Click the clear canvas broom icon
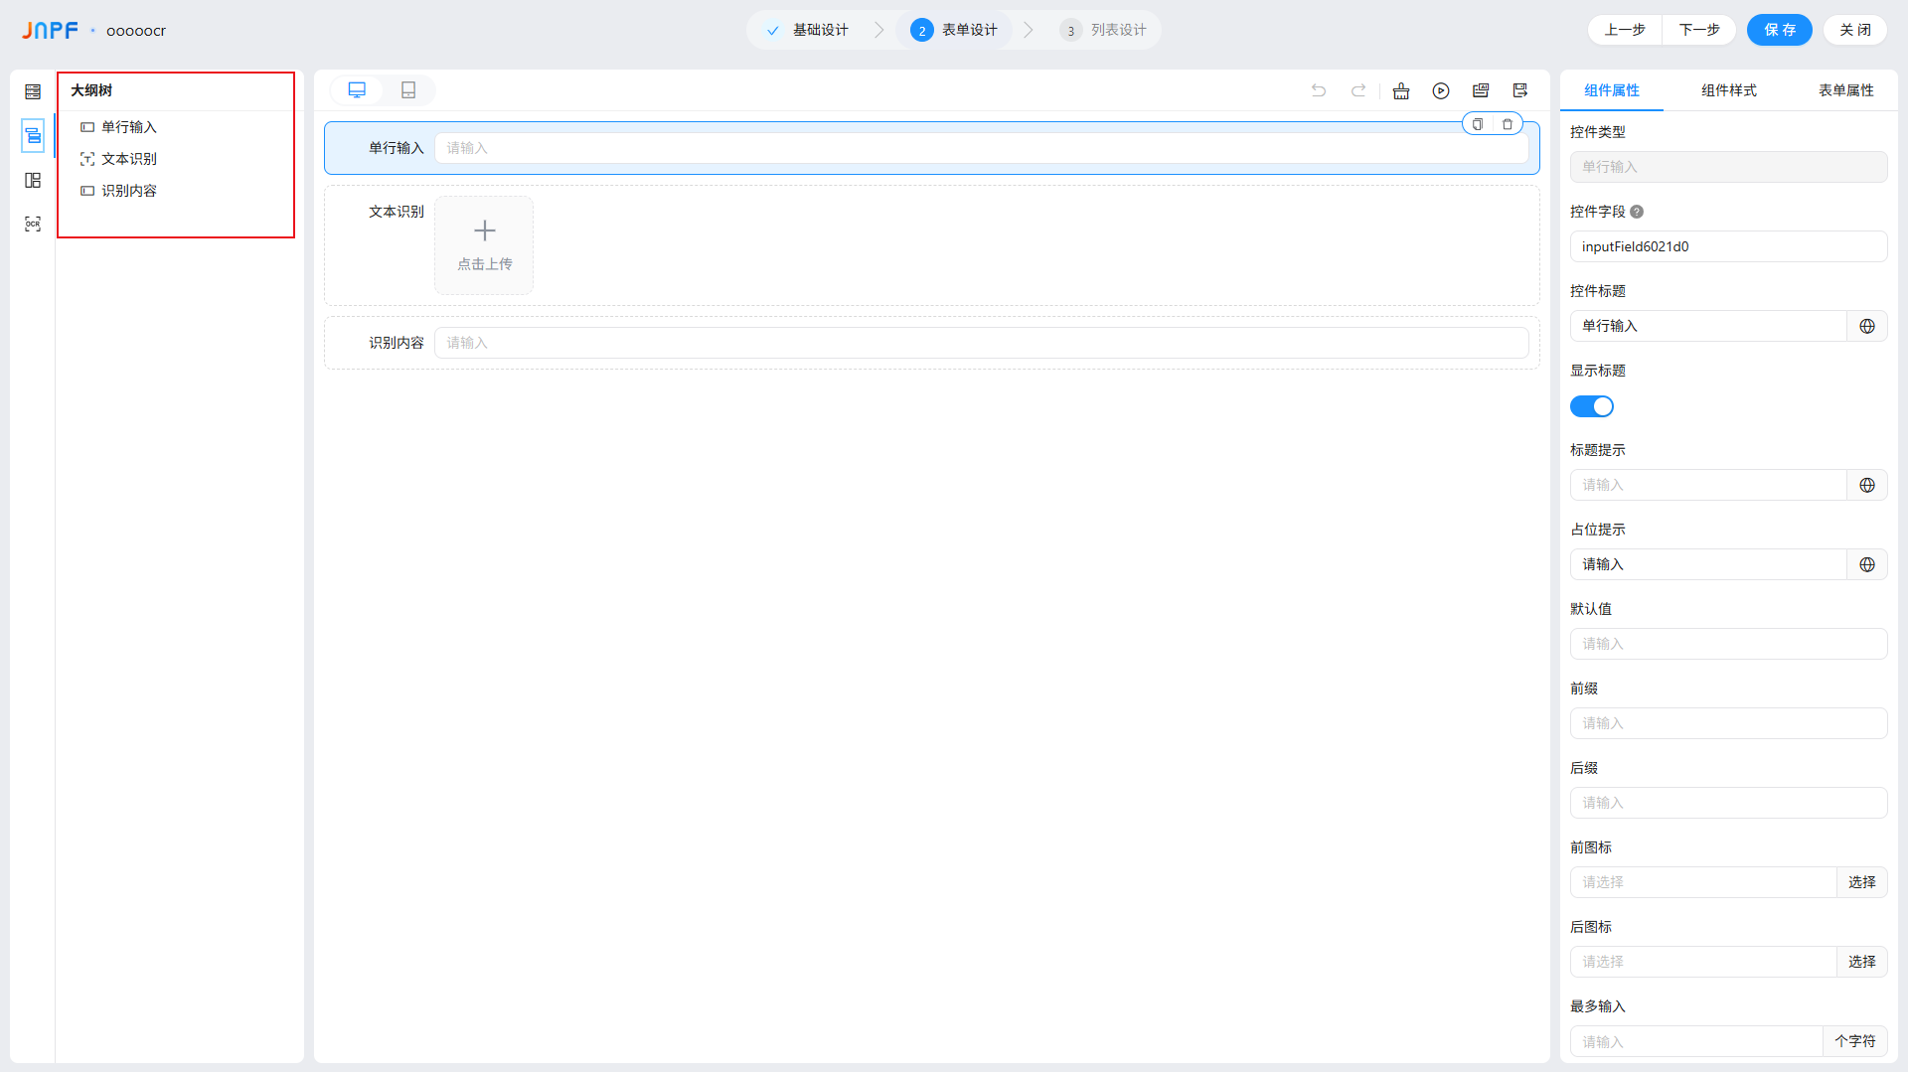 click(x=1401, y=91)
